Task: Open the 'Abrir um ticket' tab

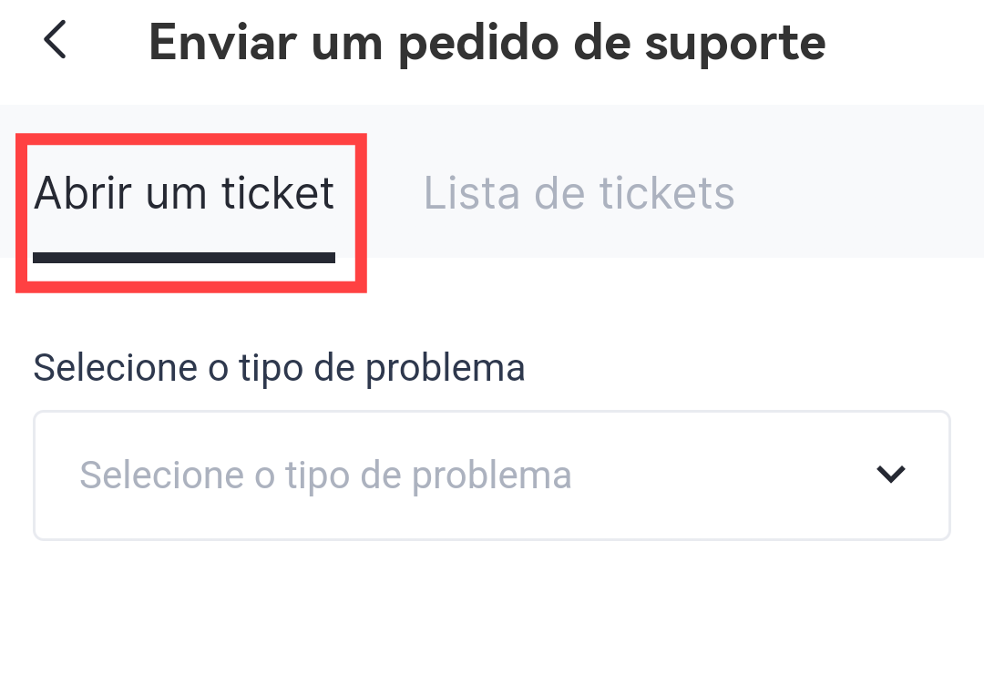Action: 184,194
